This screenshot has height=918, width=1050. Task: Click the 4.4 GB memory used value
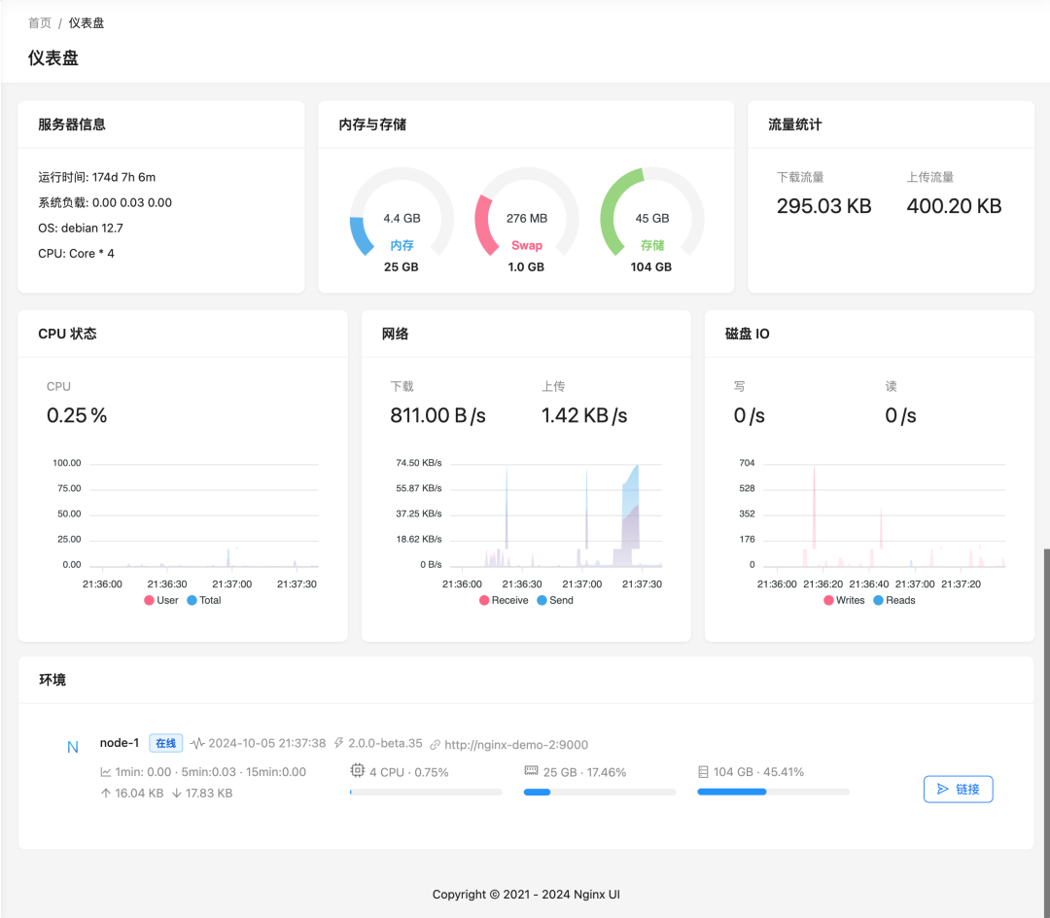pos(402,218)
